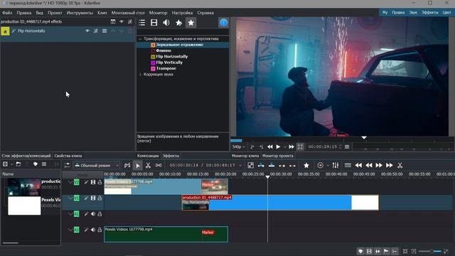Image resolution: width=455 pixels, height=256 pixels.
Task: Set zone in point on monitor
Action: click(252, 147)
